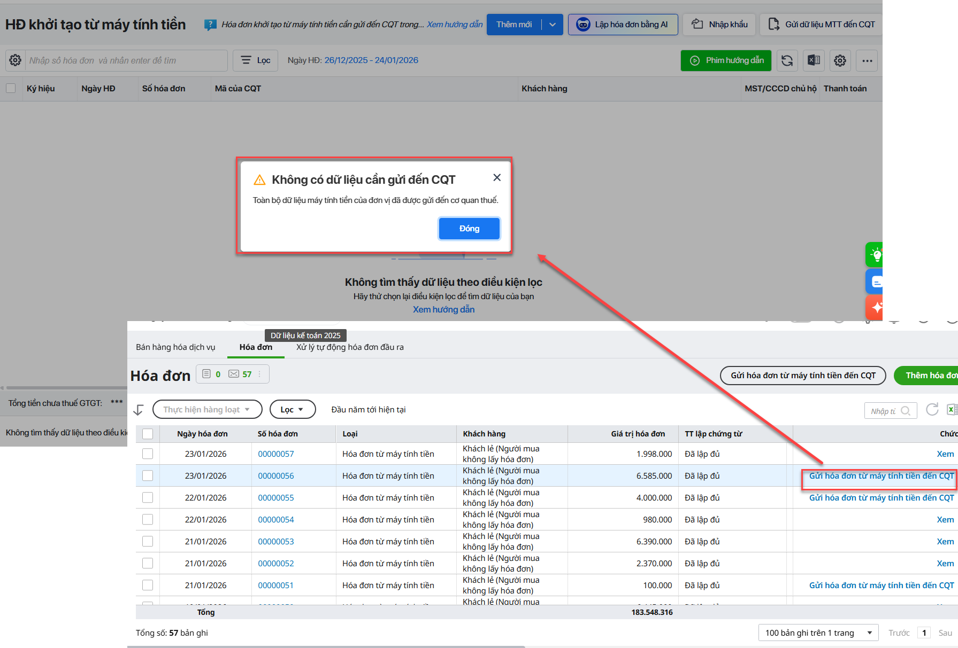This screenshot has height=648, width=958.
Task: Click the gear icon beside the invoice search box
Action: point(16,60)
